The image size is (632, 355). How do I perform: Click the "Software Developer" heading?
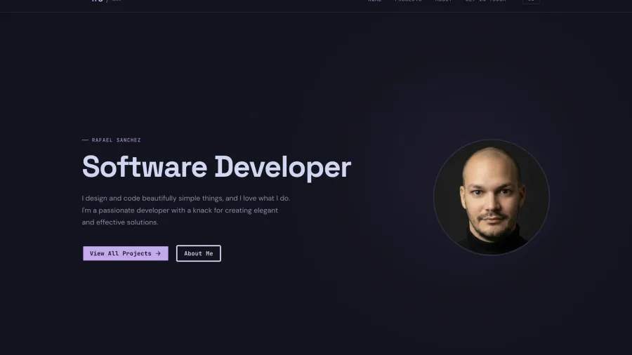[216, 167]
